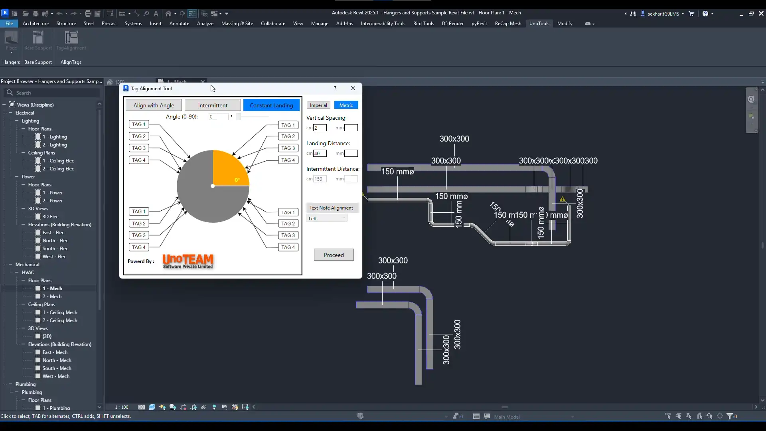Click the Landing Distance cm input field

pos(320,153)
